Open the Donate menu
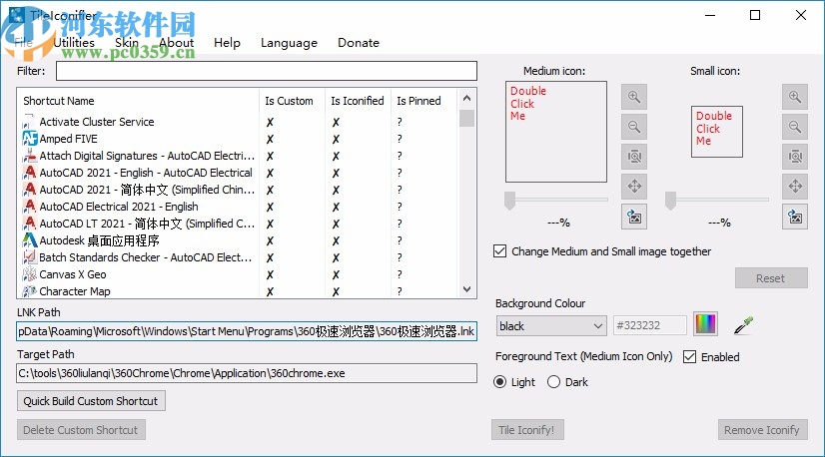The height and width of the screenshot is (457, 825). [359, 43]
